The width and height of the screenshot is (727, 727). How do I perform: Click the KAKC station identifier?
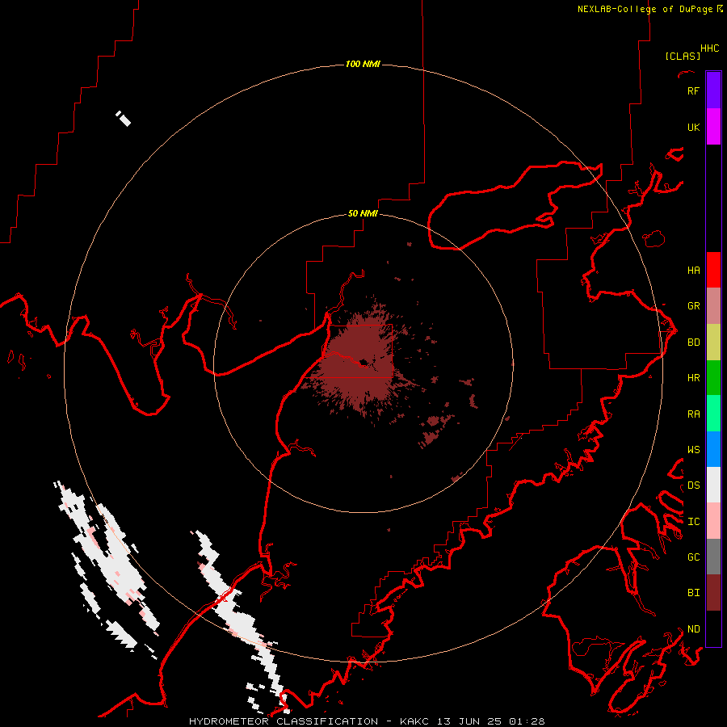(x=415, y=721)
